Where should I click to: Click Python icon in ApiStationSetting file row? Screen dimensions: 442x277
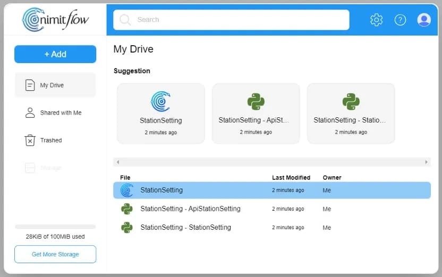(127, 209)
